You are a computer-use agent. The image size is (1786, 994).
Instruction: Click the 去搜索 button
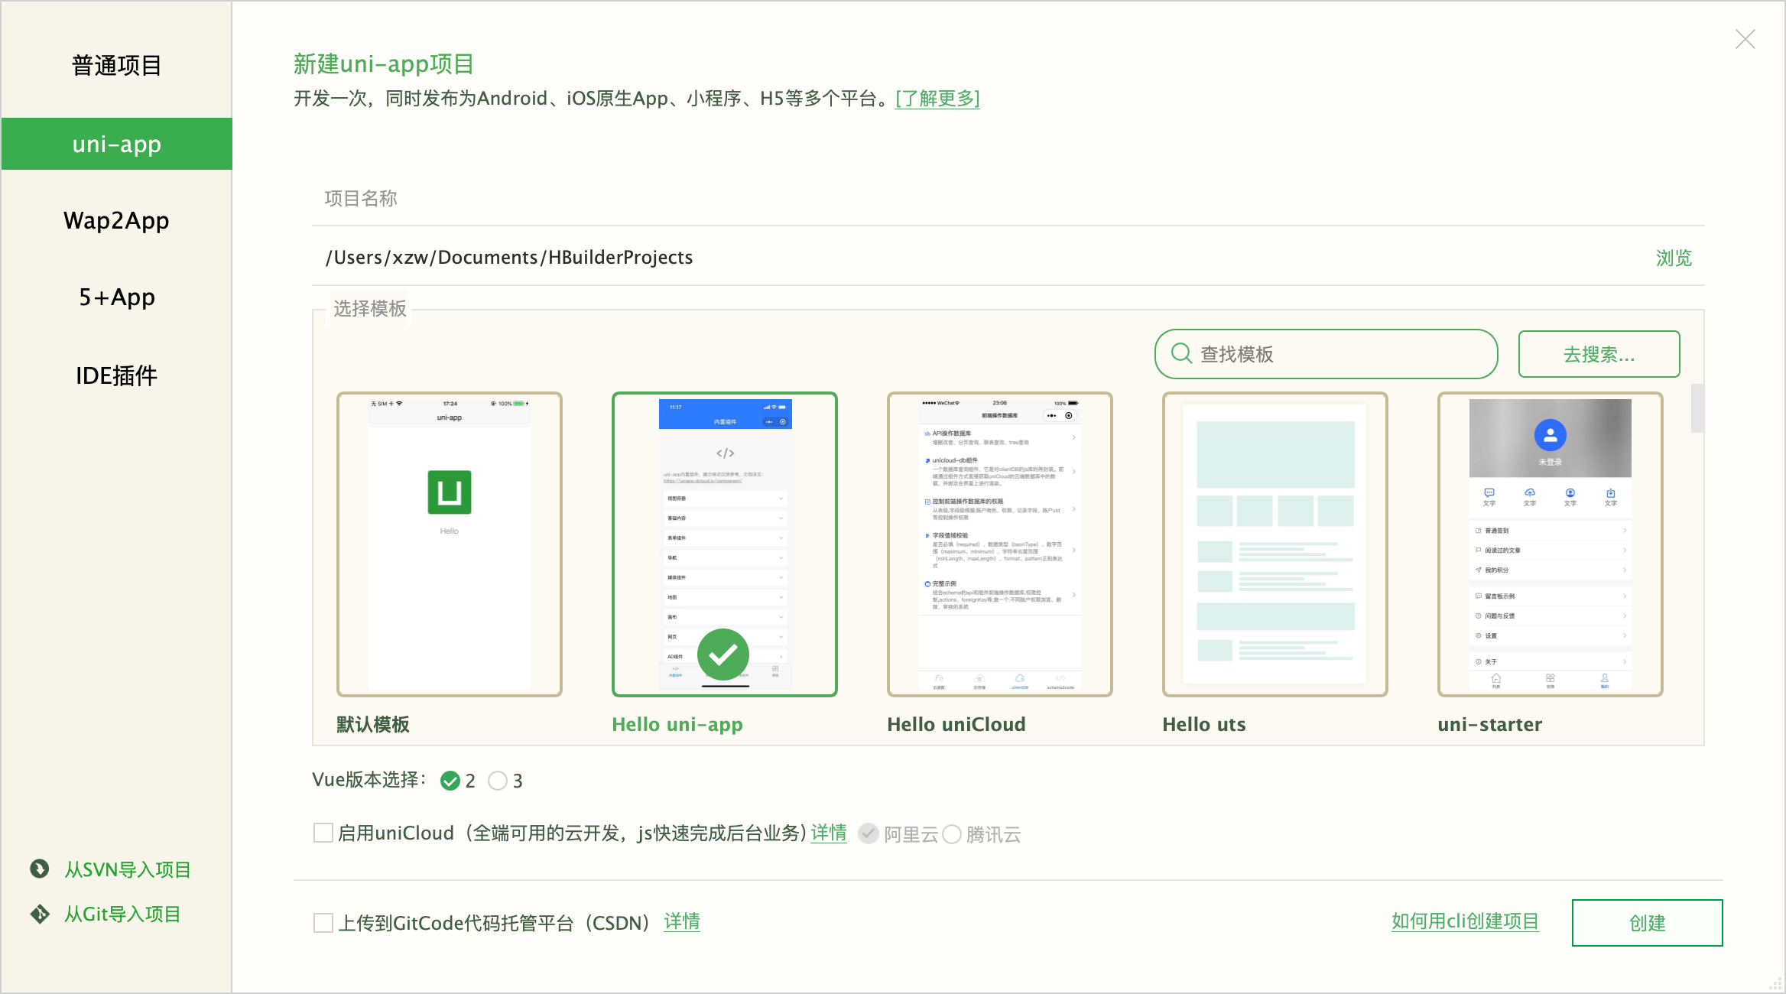[1598, 354]
